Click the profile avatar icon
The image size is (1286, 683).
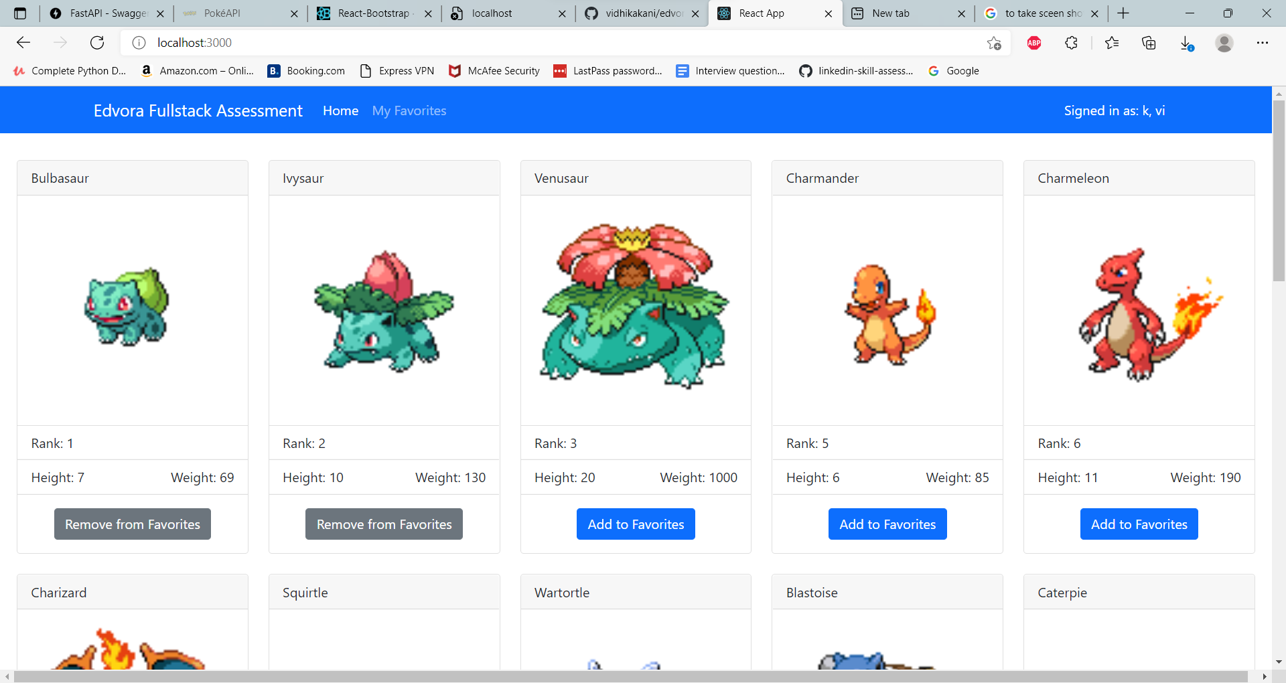1224,42
